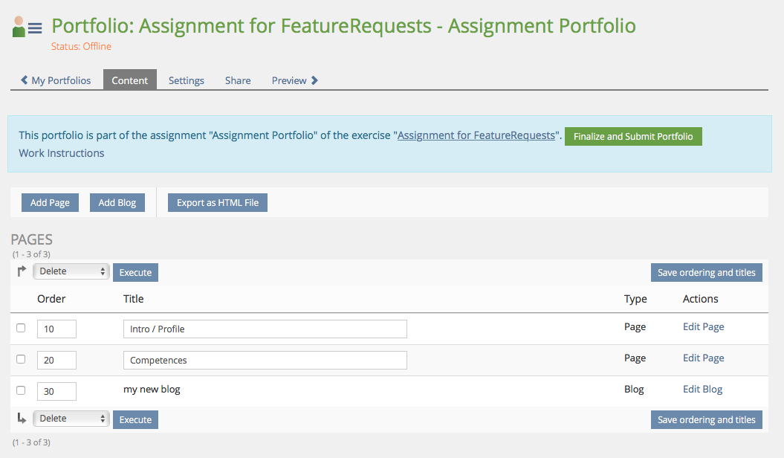
Task: Focus the Competences title input field
Action: click(265, 360)
